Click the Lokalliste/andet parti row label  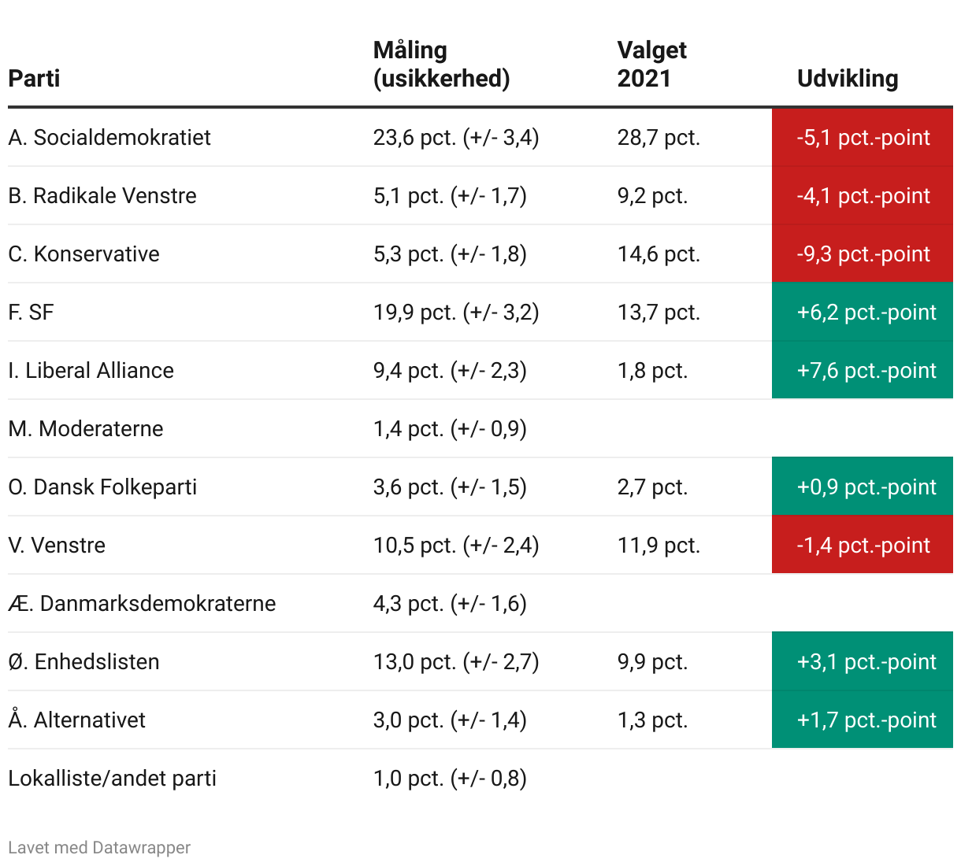tap(112, 779)
